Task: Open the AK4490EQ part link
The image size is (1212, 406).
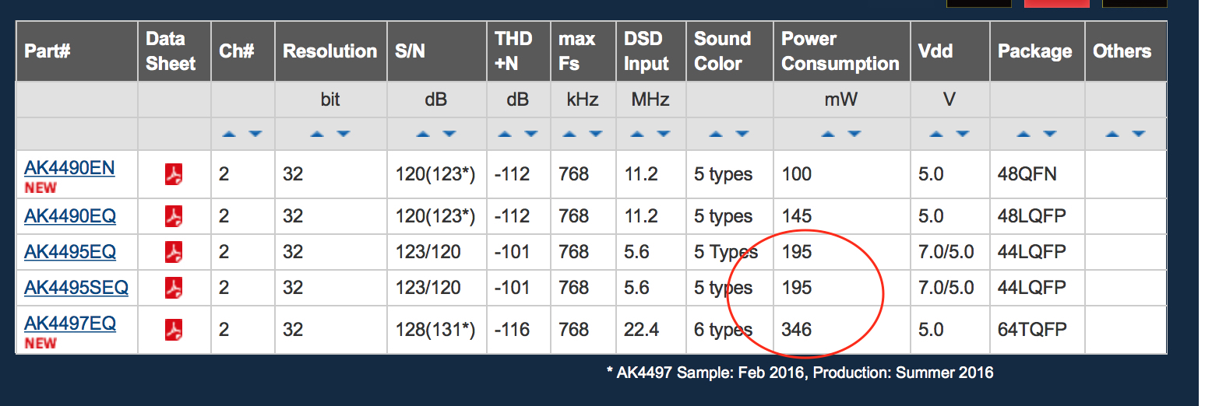Action: (x=70, y=216)
